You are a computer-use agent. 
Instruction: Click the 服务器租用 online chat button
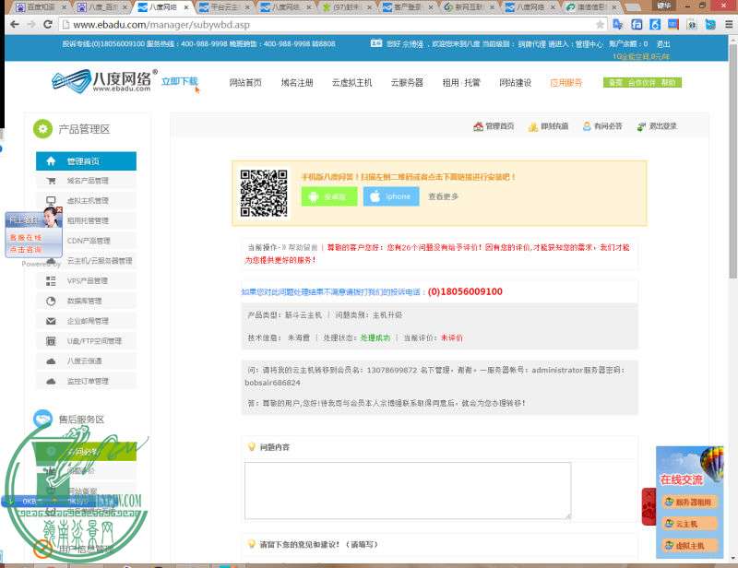[x=689, y=503]
